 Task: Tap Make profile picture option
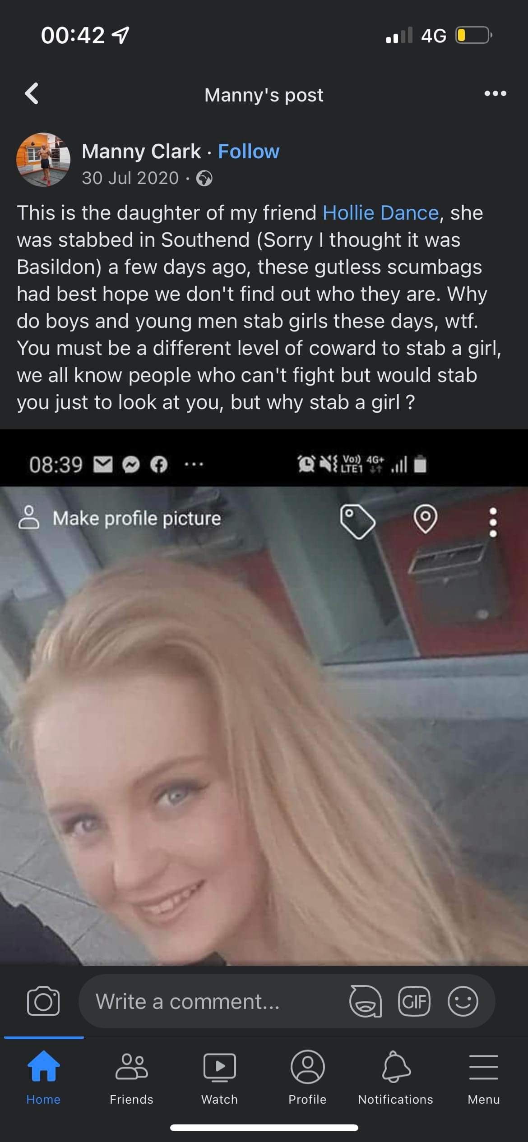coord(120,518)
